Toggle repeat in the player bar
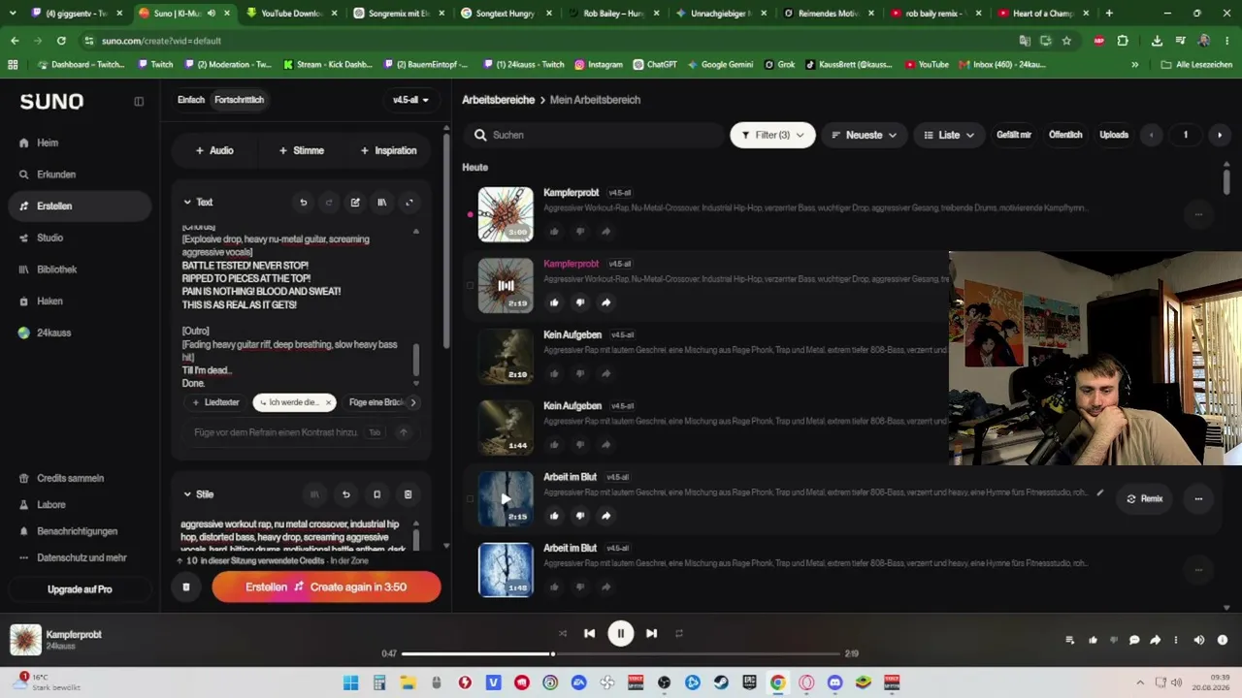Image resolution: width=1242 pixels, height=698 pixels. (x=679, y=633)
